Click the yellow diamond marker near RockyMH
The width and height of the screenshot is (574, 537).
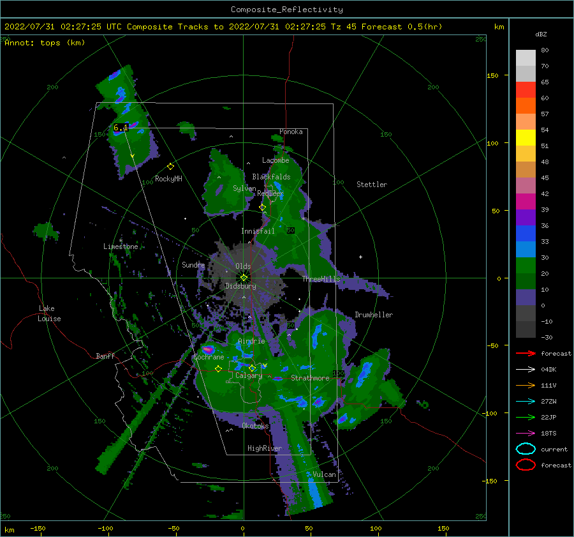[170, 167]
